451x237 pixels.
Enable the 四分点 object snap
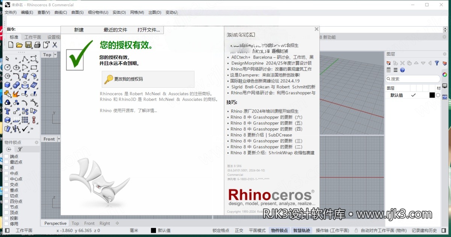point(6,201)
